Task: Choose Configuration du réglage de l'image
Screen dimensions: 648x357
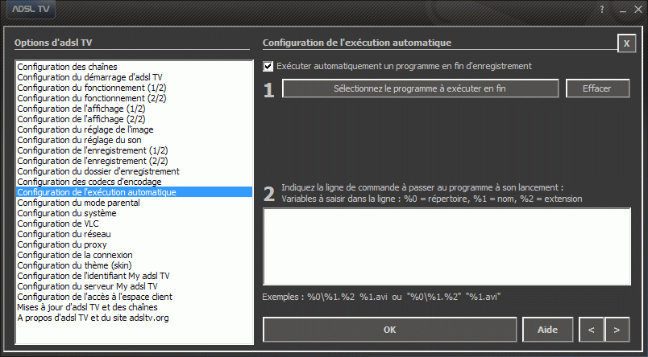Action: (135, 129)
